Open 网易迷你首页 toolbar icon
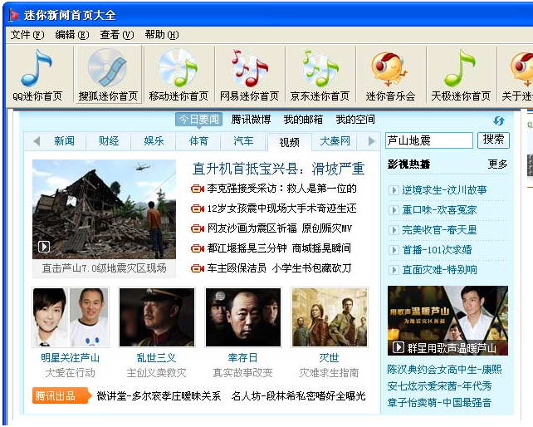This screenshot has height=427, width=533. [x=249, y=75]
